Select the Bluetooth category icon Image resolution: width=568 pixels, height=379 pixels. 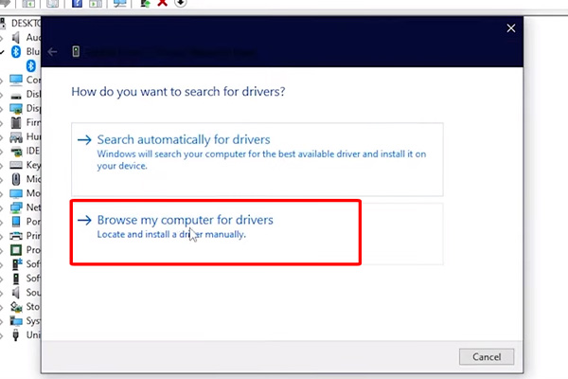coord(15,51)
